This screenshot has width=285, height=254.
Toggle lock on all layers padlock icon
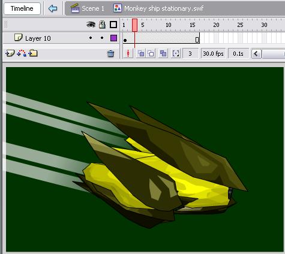click(102, 25)
